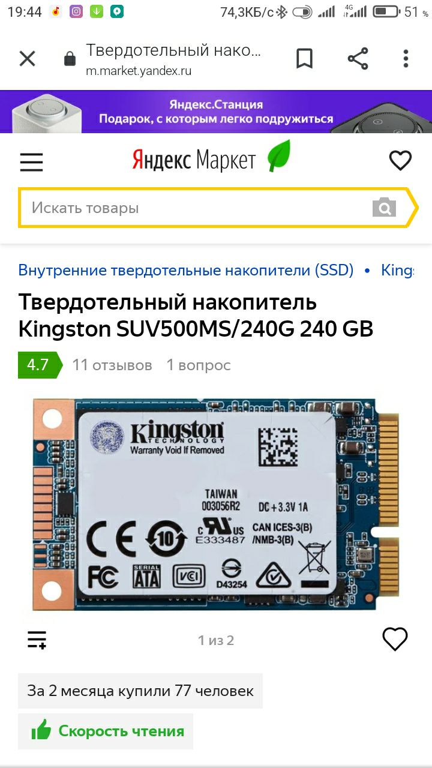The width and height of the screenshot is (432, 768).
Task: Open the browser three-dot menu
Action: tap(406, 59)
